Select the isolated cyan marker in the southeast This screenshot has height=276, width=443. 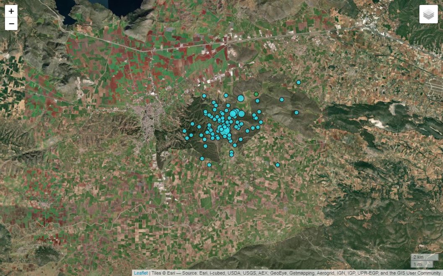click(277, 165)
